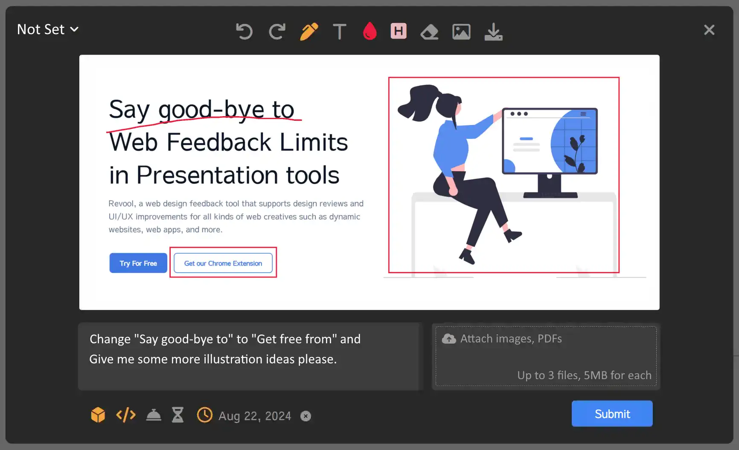Click the insert image icon
Image resolution: width=739 pixels, height=450 pixels.
(x=461, y=32)
